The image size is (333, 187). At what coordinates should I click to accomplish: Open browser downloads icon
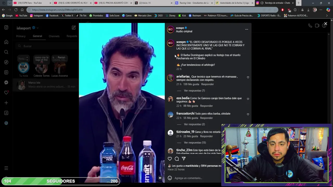point(308,10)
